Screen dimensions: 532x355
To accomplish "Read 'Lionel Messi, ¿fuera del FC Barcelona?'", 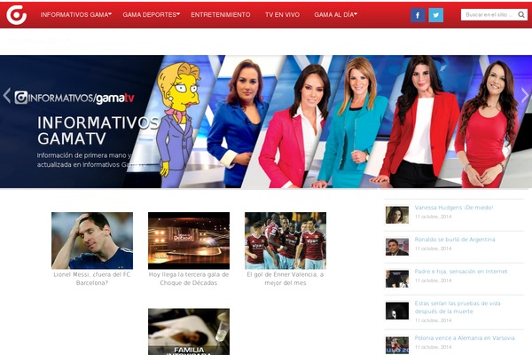I will coord(92,279).
